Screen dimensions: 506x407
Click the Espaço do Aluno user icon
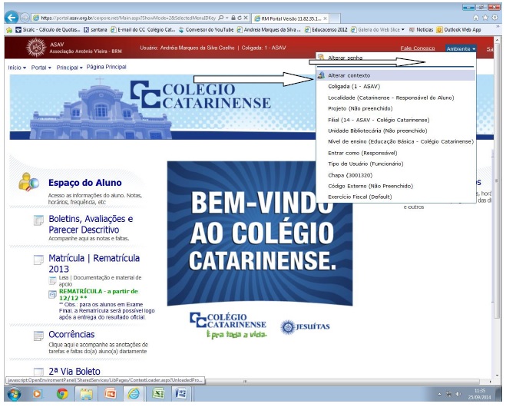click(x=28, y=182)
